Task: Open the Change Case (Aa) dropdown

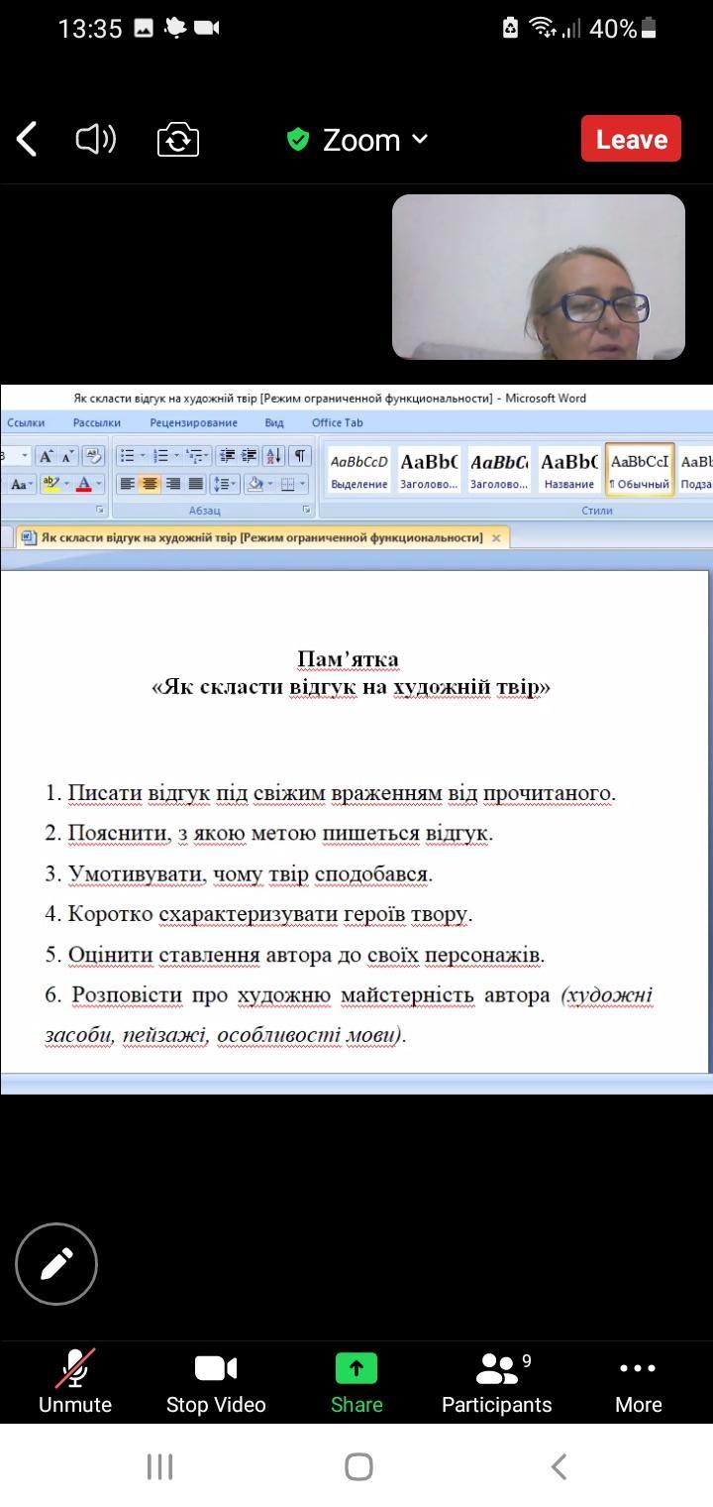Action: 21,484
